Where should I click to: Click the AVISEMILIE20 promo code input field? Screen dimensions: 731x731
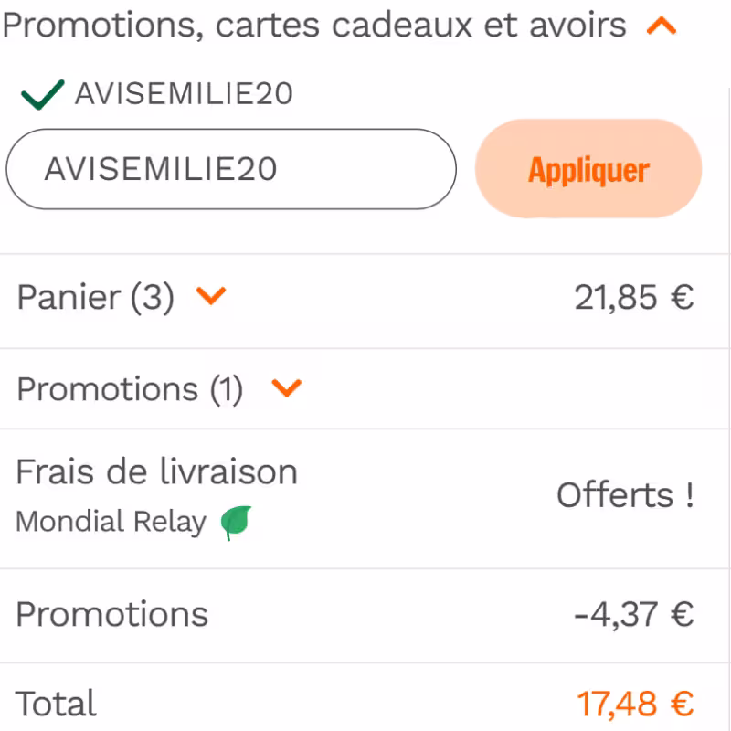pos(228,169)
